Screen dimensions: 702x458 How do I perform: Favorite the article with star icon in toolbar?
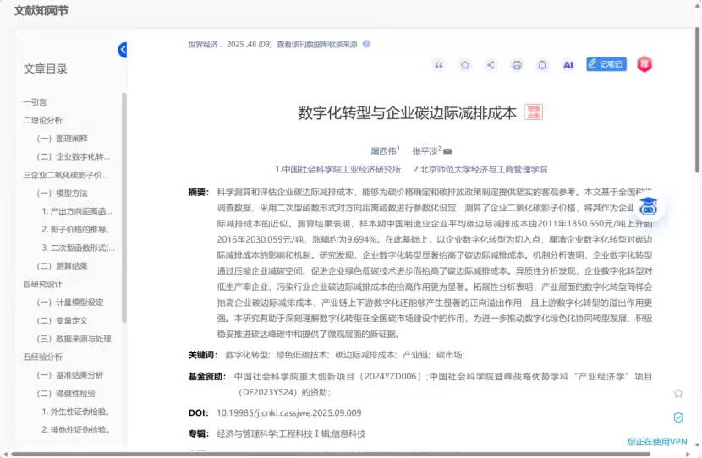465,65
